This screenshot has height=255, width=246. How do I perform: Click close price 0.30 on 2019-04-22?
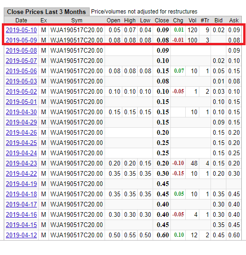click(x=163, y=173)
